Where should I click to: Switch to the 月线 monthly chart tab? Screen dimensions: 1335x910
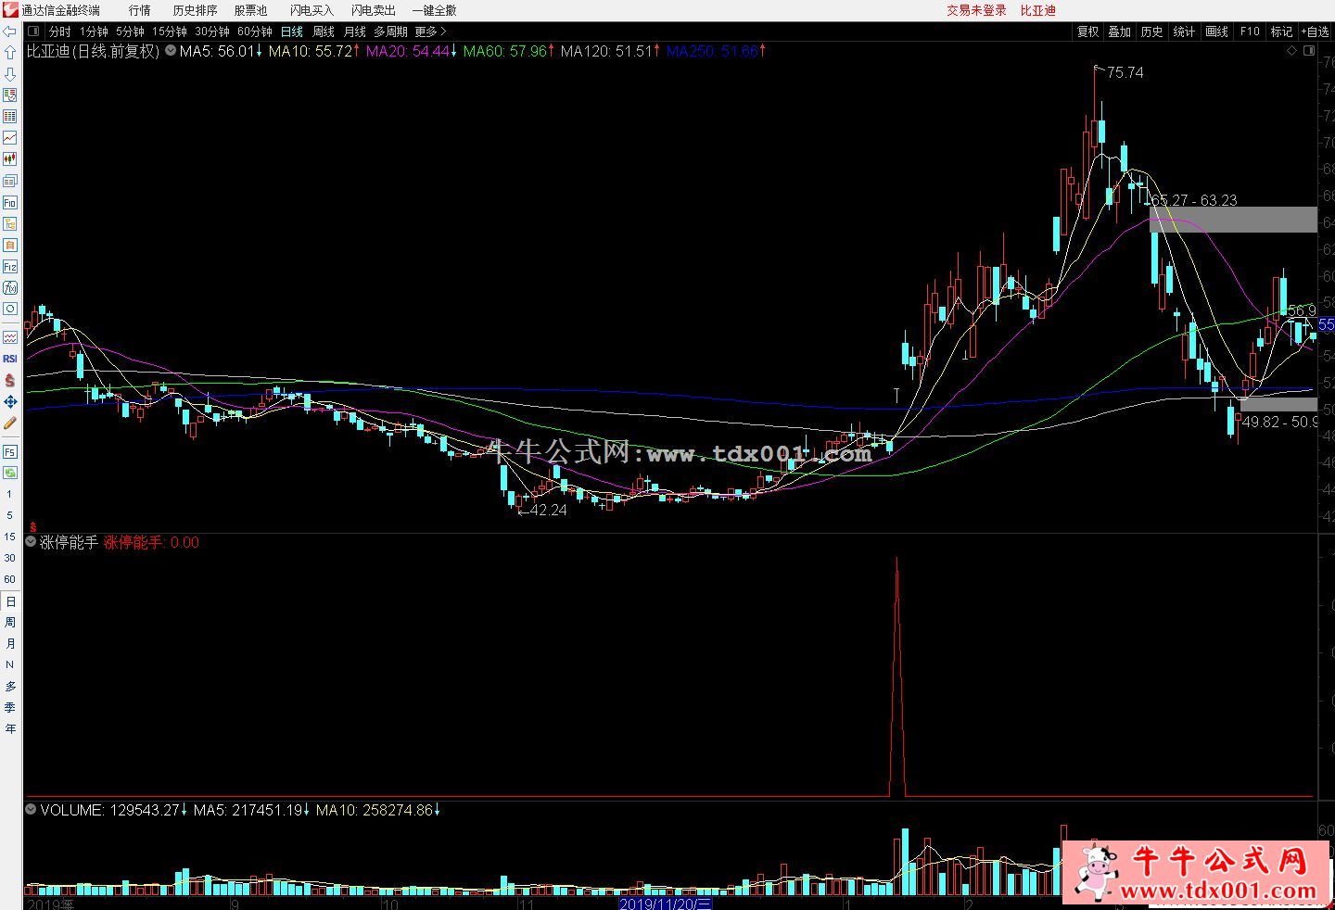pos(355,32)
